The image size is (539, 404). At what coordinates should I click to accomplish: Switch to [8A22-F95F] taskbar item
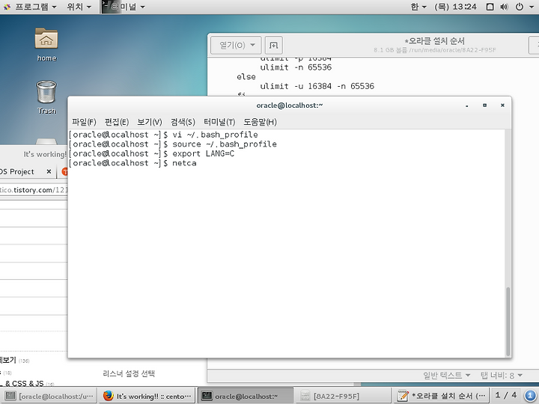point(342,396)
